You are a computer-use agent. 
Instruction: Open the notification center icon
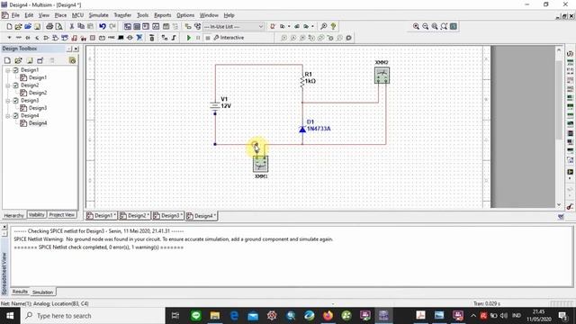click(562, 316)
